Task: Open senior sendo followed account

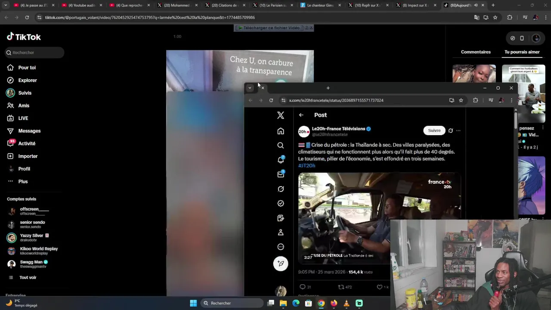Action: [x=32, y=224]
